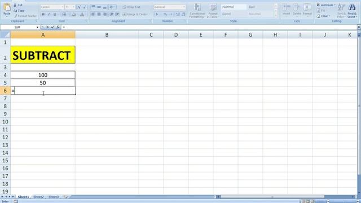
Task: Click the Percent Style icon
Action: 165,14
